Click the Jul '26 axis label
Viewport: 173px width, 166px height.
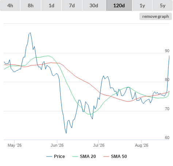99,145
